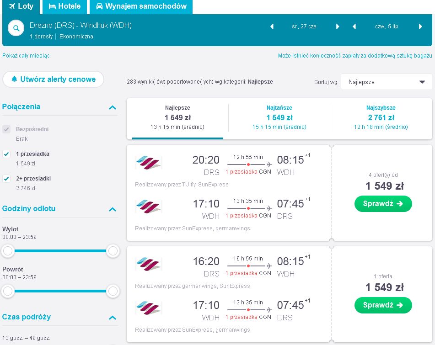Open the Loty tab
Image resolution: width=435 pixels, height=345 pixels.
21,6
